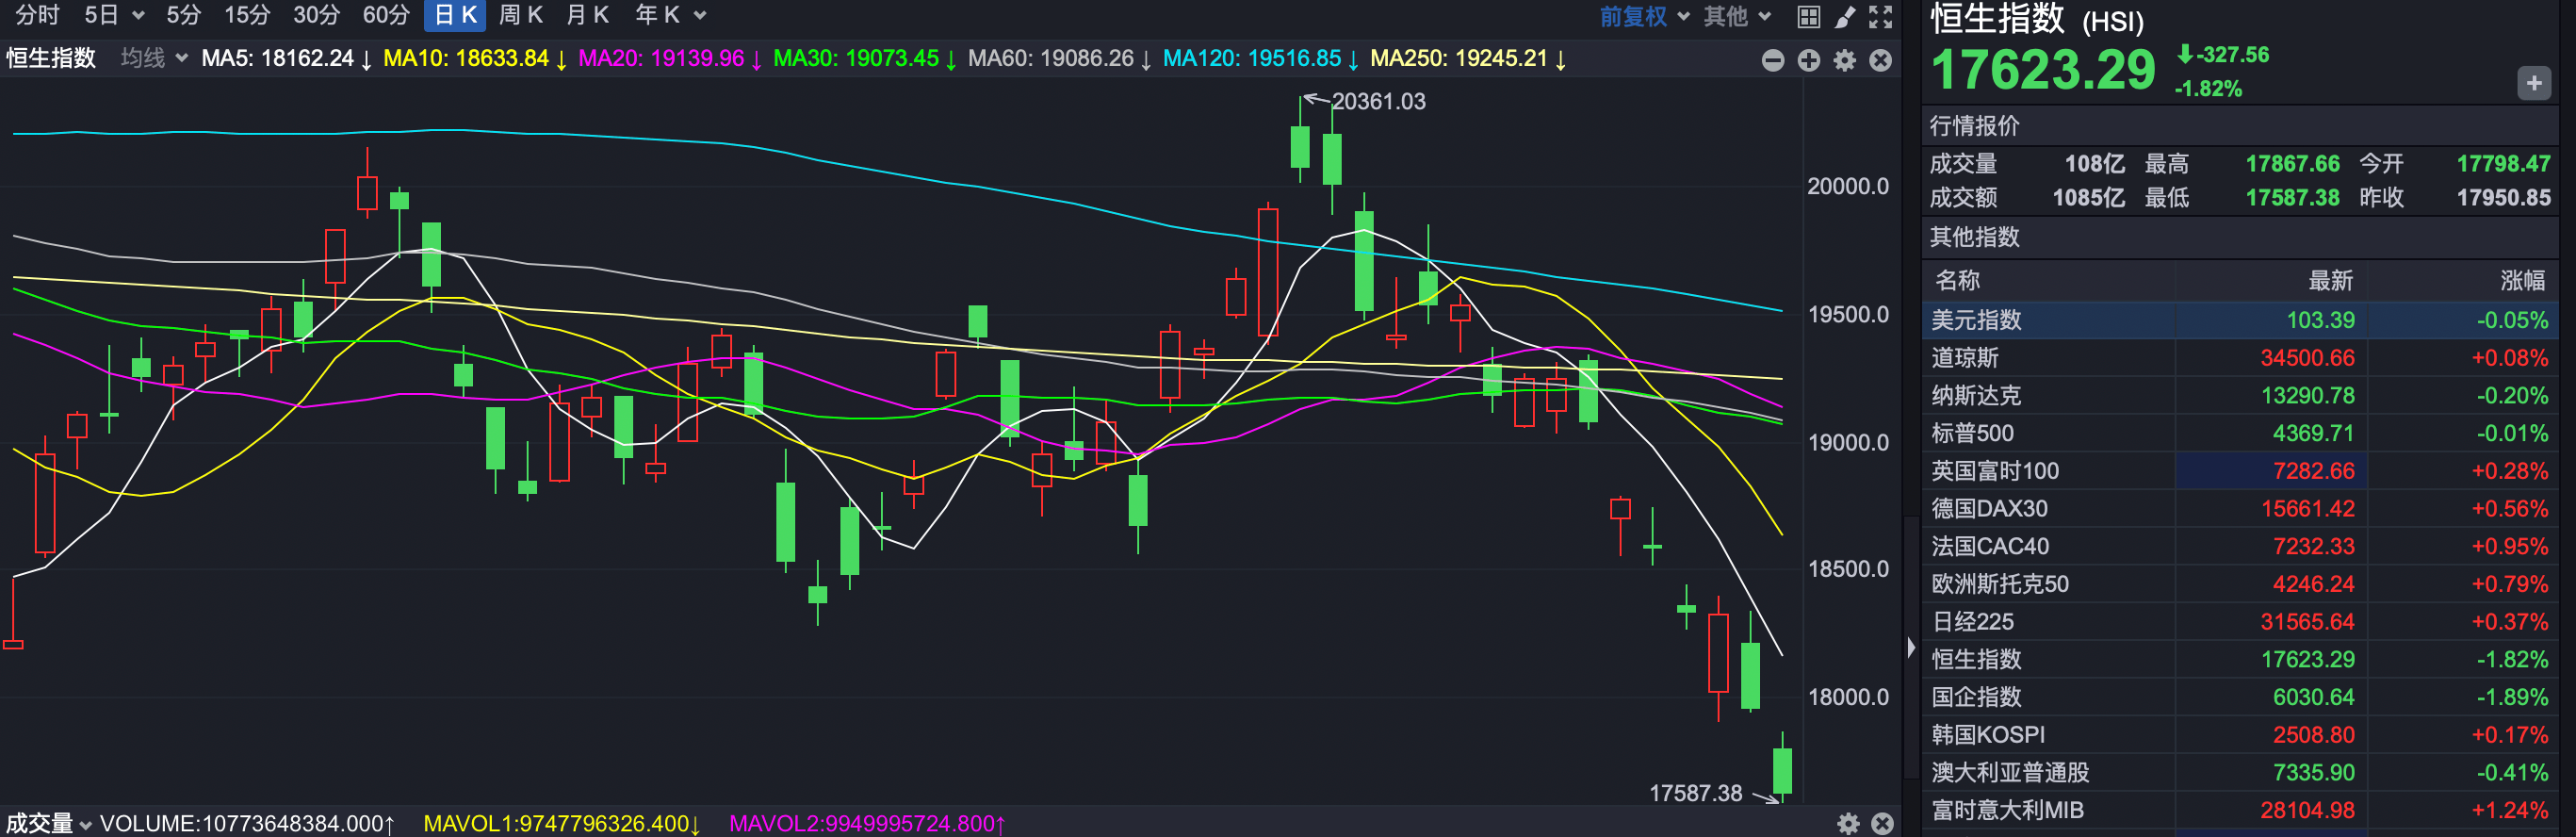Click the MA250 value label

(1468, 58)
